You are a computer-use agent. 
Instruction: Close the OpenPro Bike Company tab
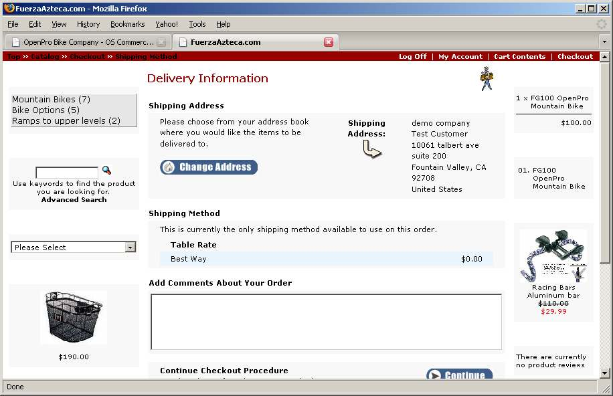click(161, 42)
